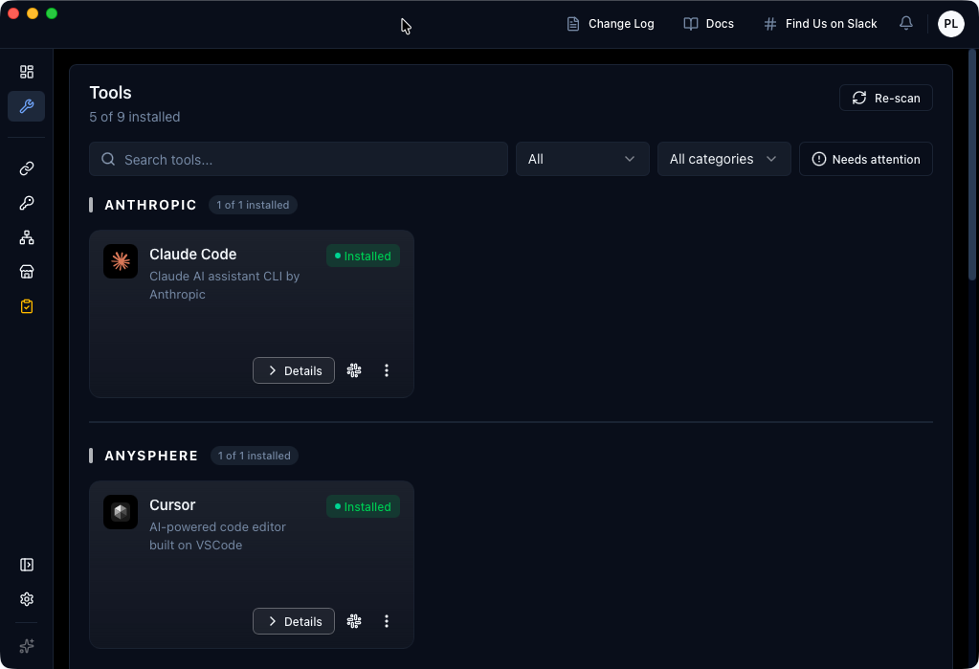Click the 5 of 9 installed text
The width and height of the screenshot is (979, 669).
click(134, 117)
